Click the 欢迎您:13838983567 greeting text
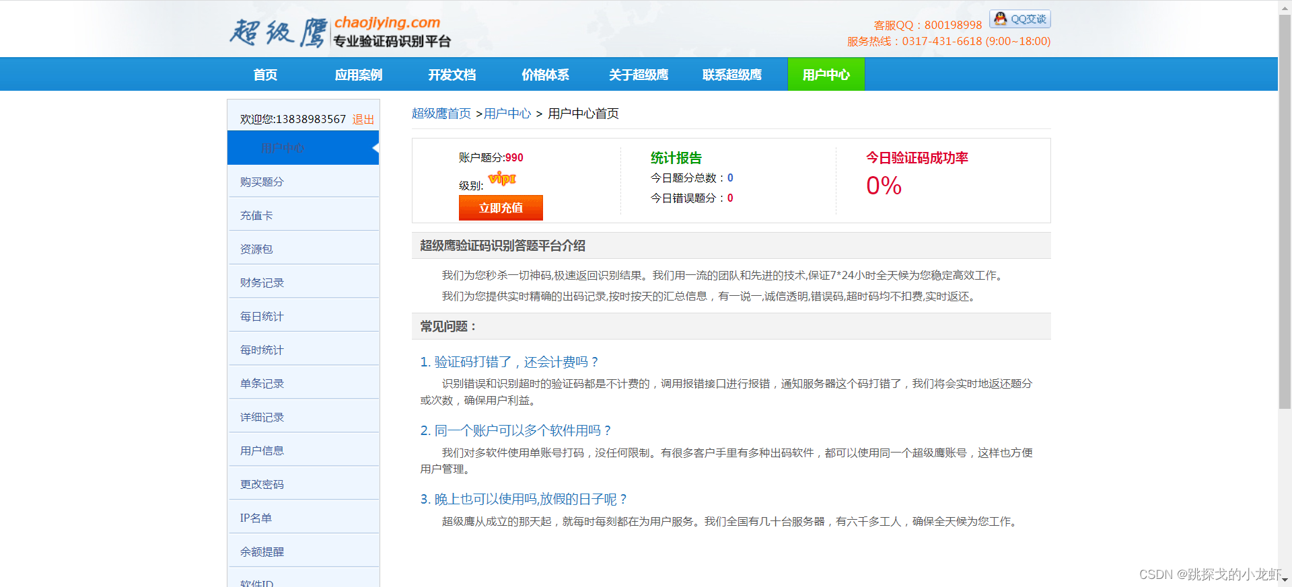 click(293, 119)
